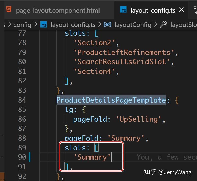The width and height of the screenshot is (197, 181).
Task: Click the TS icon on layout-config.ts tab
Action: [x=123, y=10]
